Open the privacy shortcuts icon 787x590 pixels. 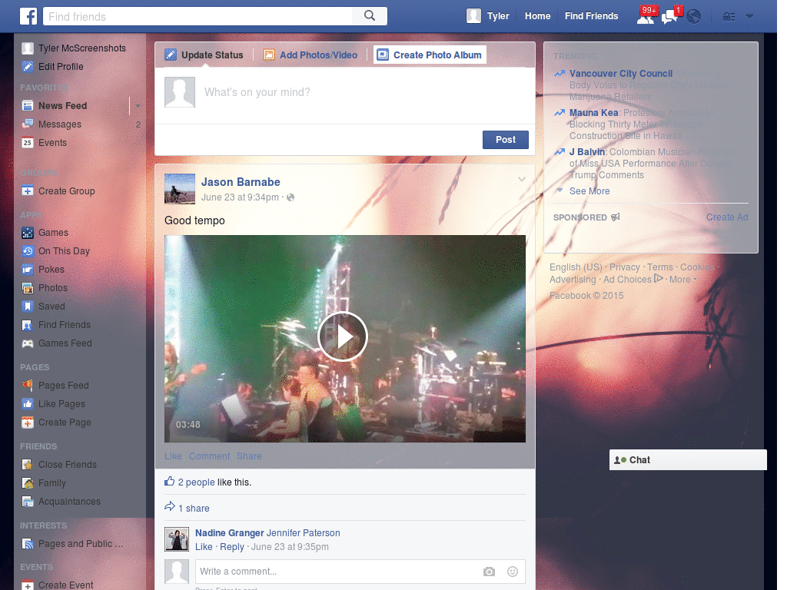click(729, 17)
